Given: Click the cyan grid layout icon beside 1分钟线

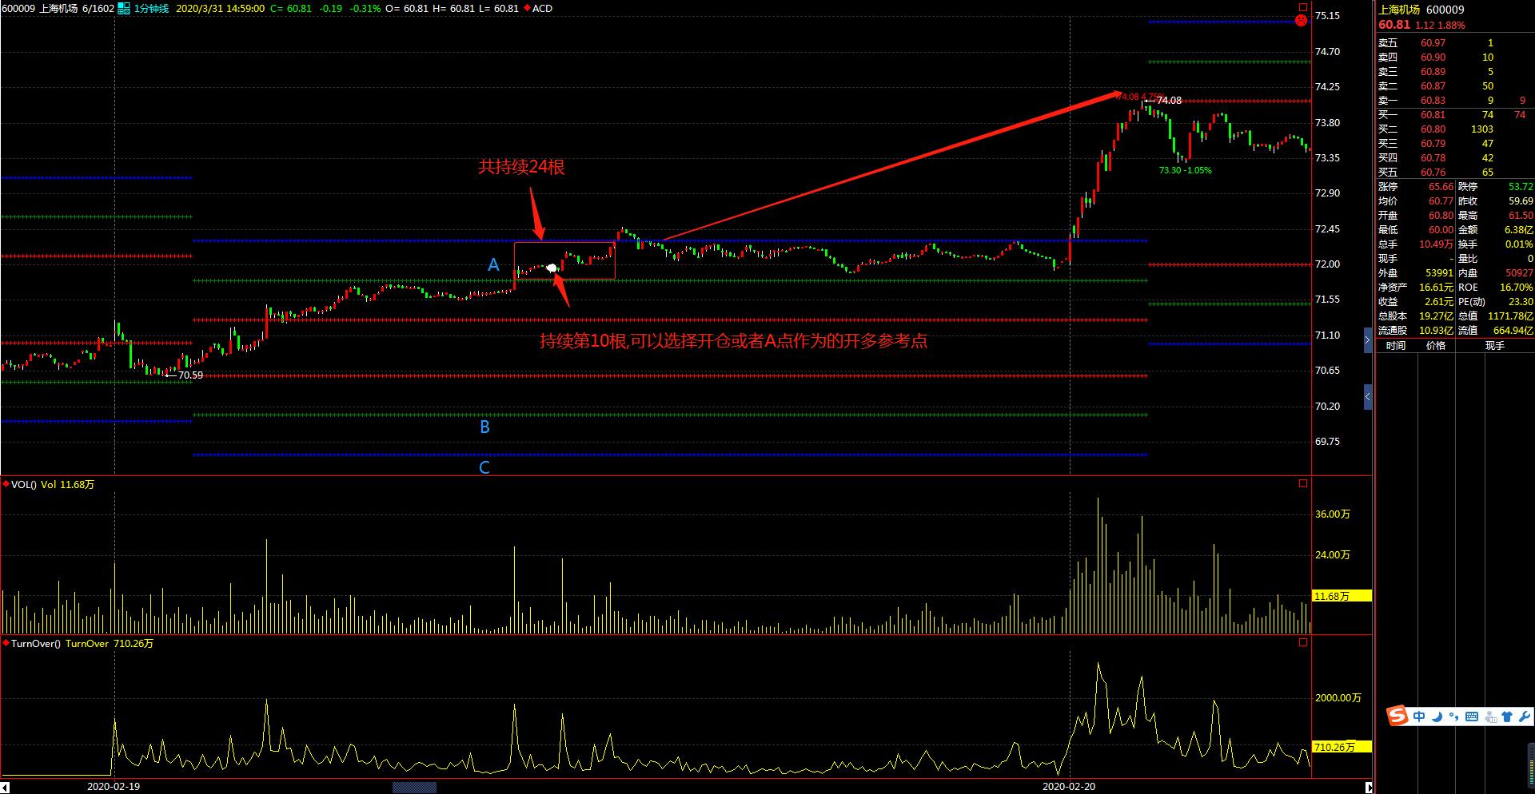Looking at the screenshot, I should point(123,9).
